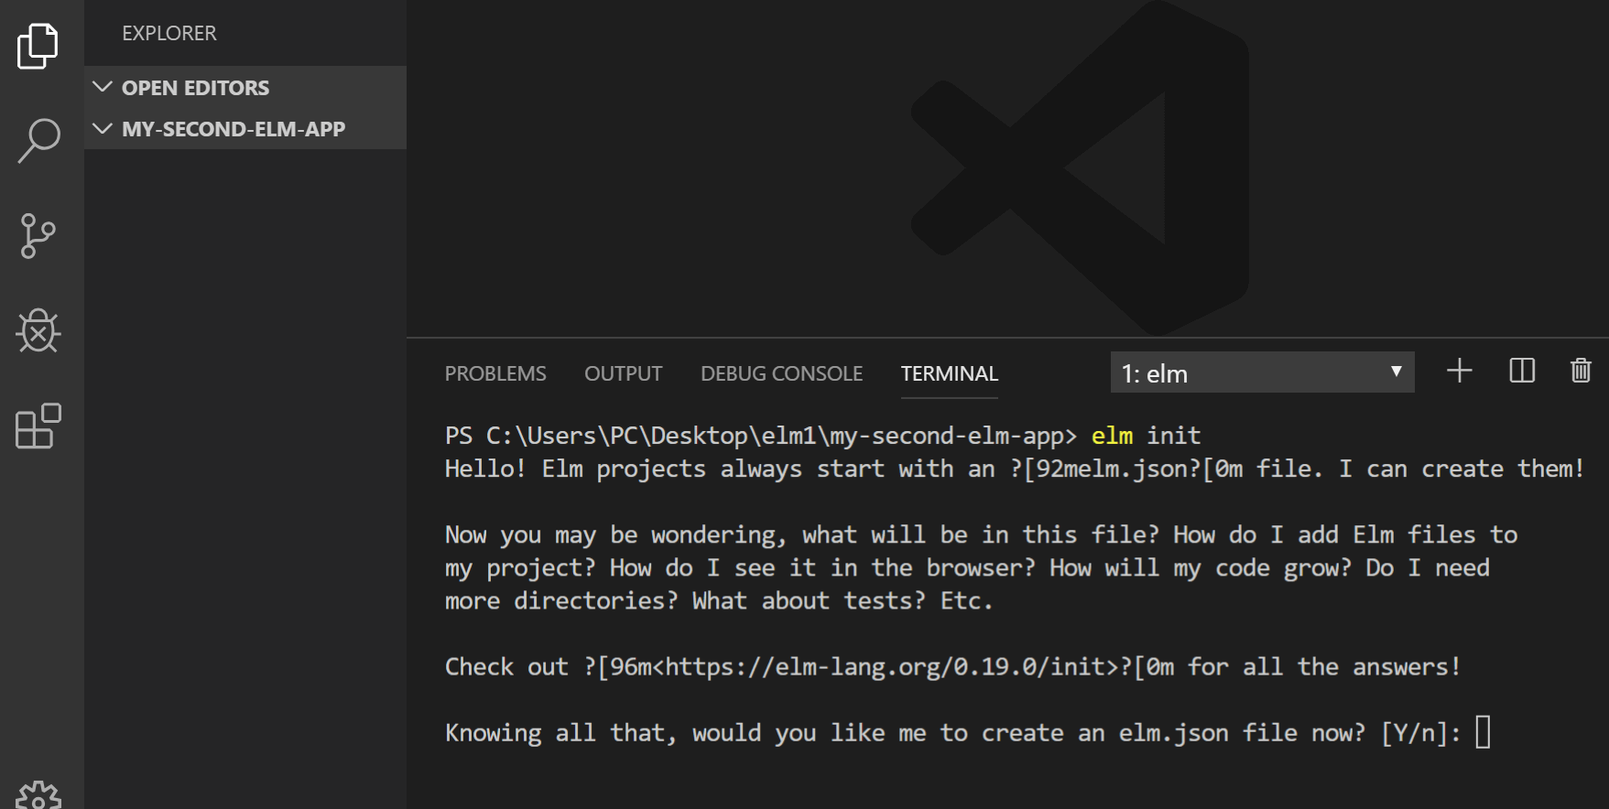This screenshot has height=809, width=1609.
Task: Open the Debug view icon
Action: coord(38,330)
